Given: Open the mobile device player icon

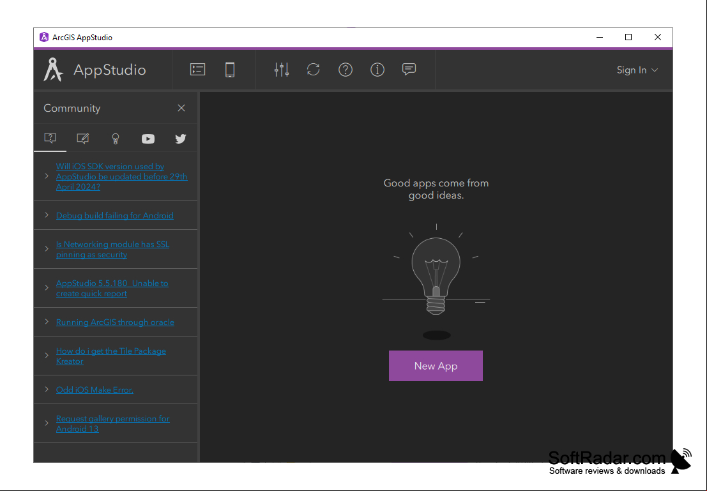Looking at the screenshot, I should (x=230, y=70).
